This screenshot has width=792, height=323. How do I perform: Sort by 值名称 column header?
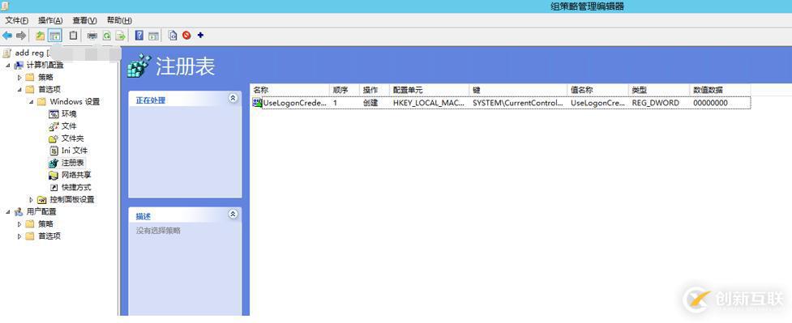tap(598, 90)
